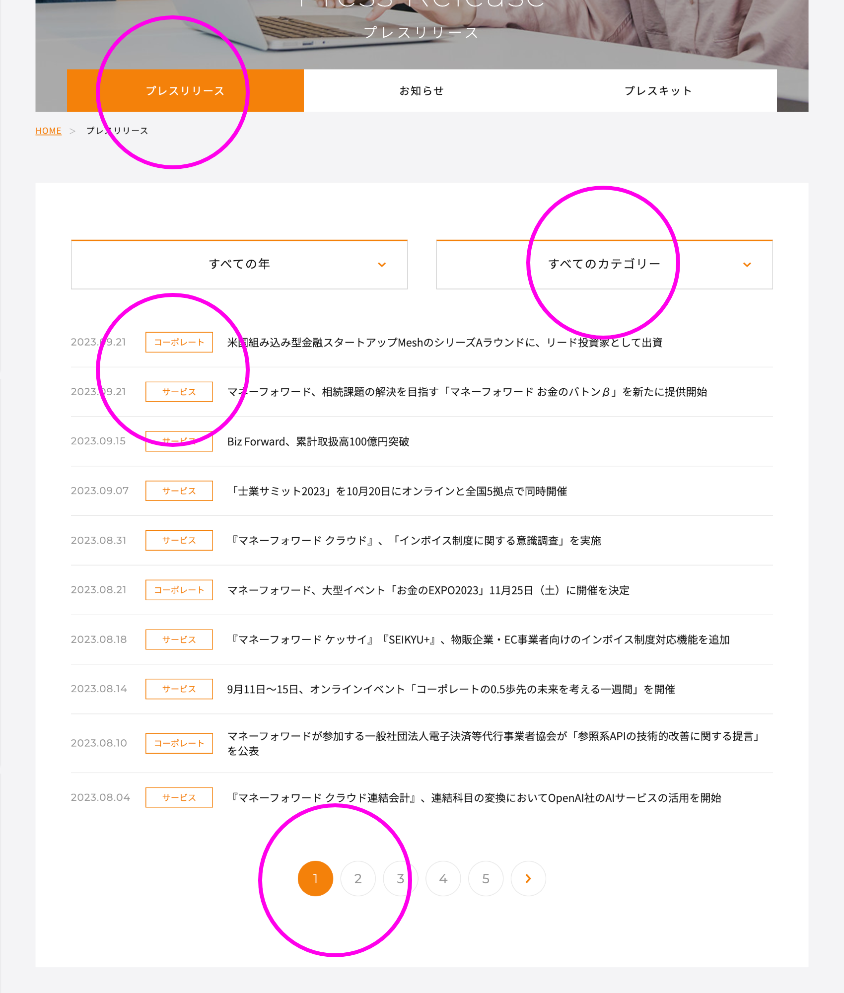Click the サービス tag on the 2023.08.04 row
Viewport: 844px width, 993px height.
[179, 797]
